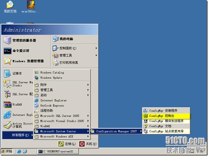Open Active Directory 计算机 icon
The height and width of the screenshot is (156, 208).
pos(7,125)
